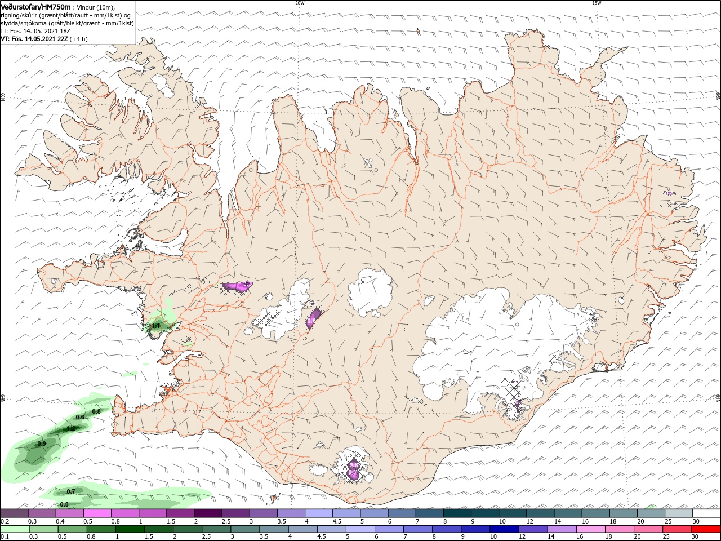721x541 pixels.
Task: Click the 'VT: Fös. 14.05.2021 22Z (+4 h)' line
Action: pyautogui.click(x=44, y=39)
